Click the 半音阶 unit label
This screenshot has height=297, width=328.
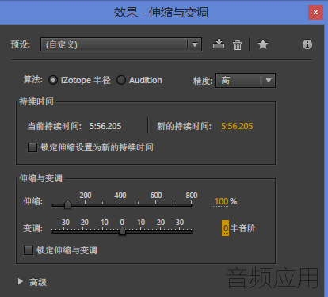[x=242, y=228]
